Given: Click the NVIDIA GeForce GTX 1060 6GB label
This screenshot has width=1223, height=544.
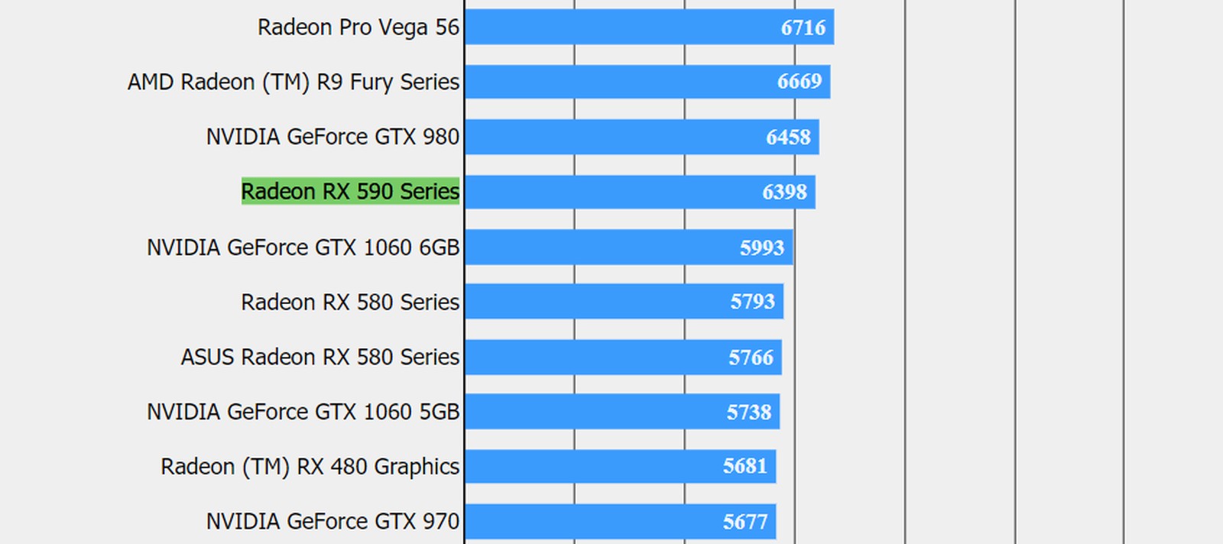Looking at the screenshot, I should tap(303, 248).
